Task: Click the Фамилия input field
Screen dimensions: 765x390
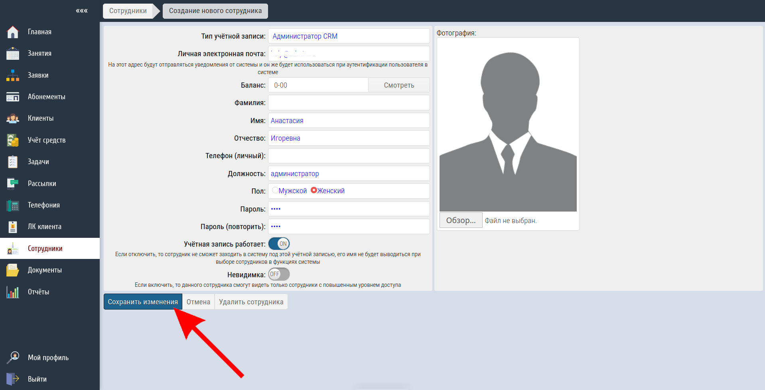Action: (x=349, y=102)
